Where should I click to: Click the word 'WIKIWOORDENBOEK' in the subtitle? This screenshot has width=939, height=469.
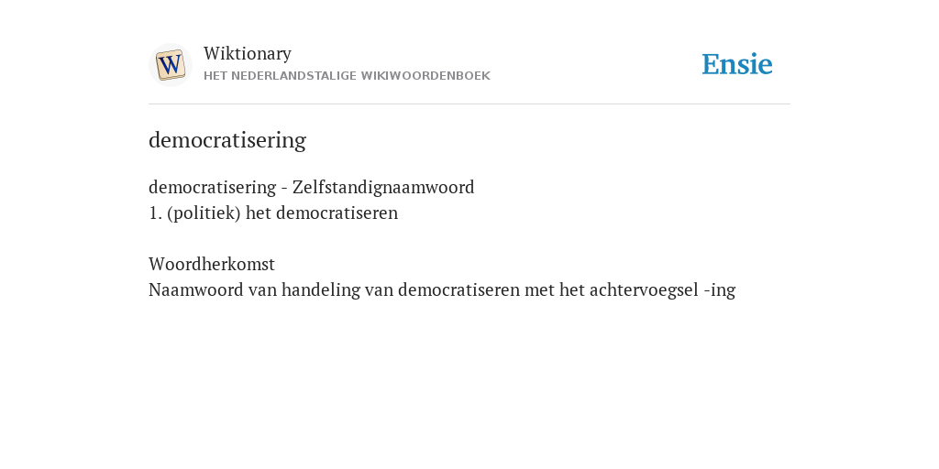pos(425,76)
